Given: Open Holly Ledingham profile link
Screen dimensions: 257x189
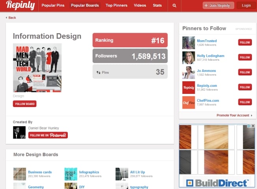Looking at the screenshot, I should [x=210, y=56].
